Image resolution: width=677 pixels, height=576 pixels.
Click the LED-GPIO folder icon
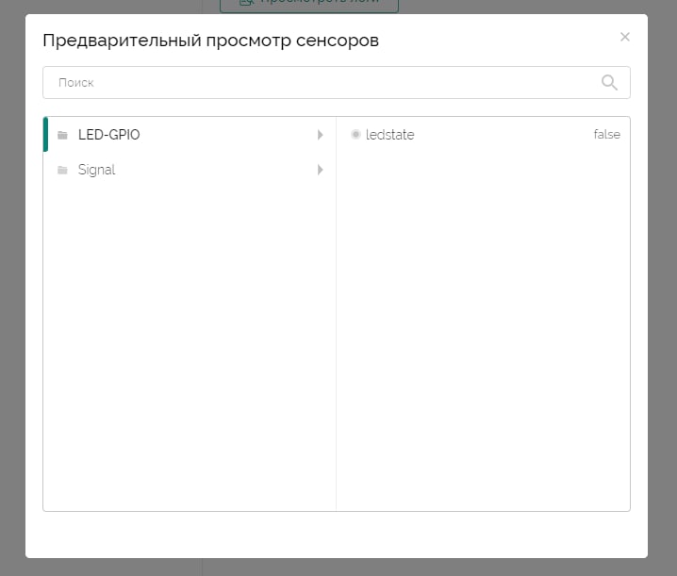click(x=62, y=135)
